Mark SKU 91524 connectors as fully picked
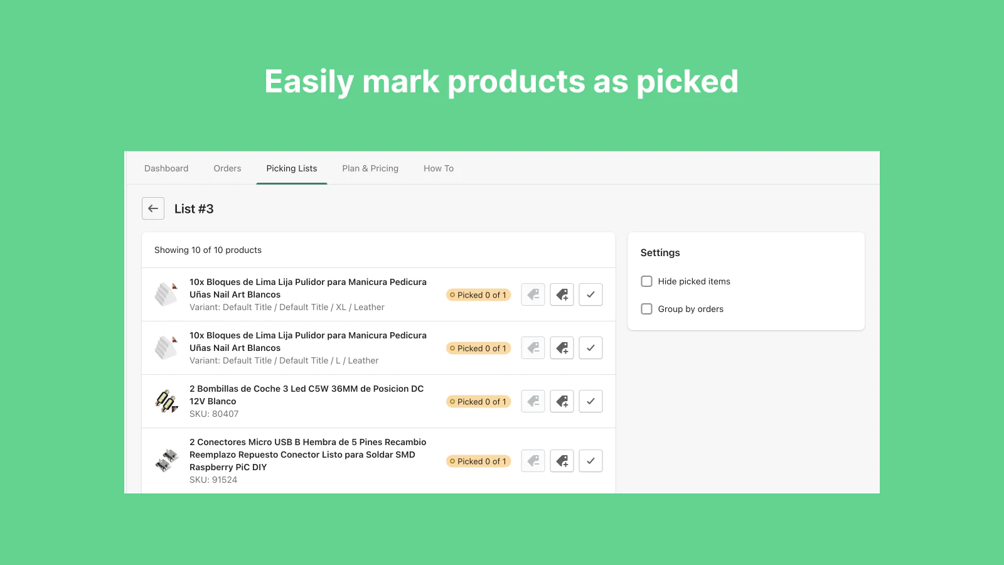The width and height of the screenshot is (1004, 565). coord(590,461)
